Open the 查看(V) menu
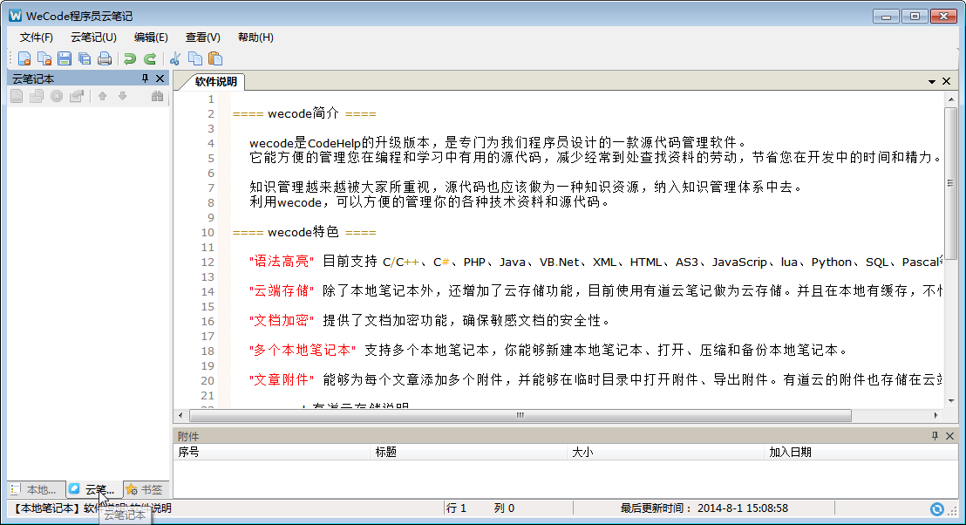 click(x=202, y=37)
